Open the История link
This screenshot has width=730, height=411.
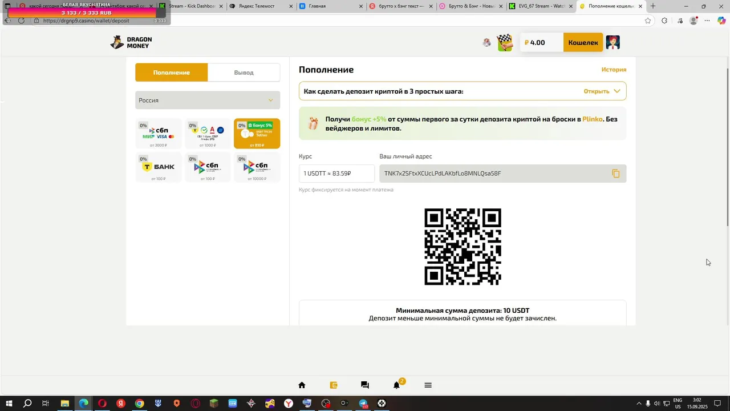(x=614, y=70)
